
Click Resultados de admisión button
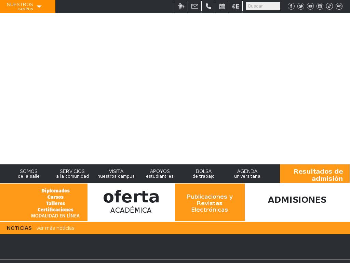coord(315,175)
